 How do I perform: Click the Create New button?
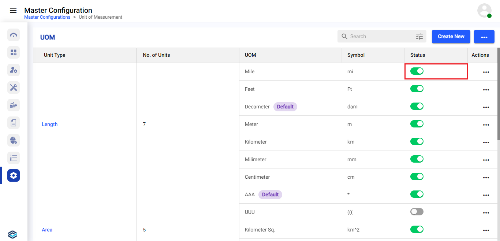(451, 37)
